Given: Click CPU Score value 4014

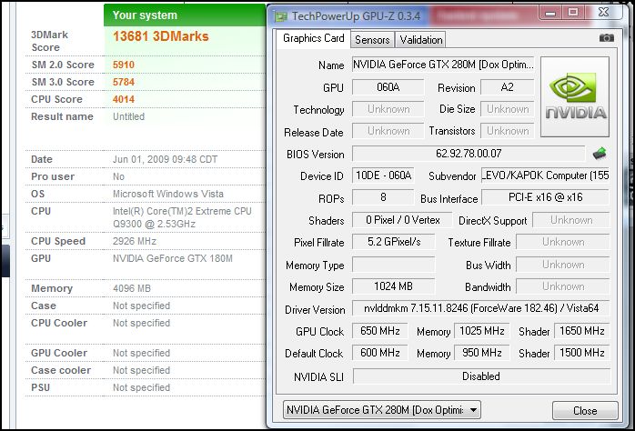Looking at the screenshot, I should [x=124, y=99].
